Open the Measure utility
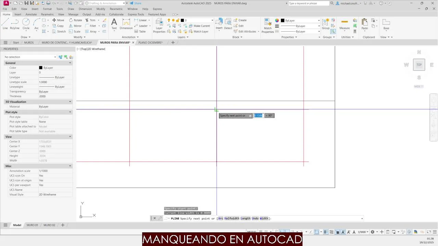The image size is (438, 246). 345,24
